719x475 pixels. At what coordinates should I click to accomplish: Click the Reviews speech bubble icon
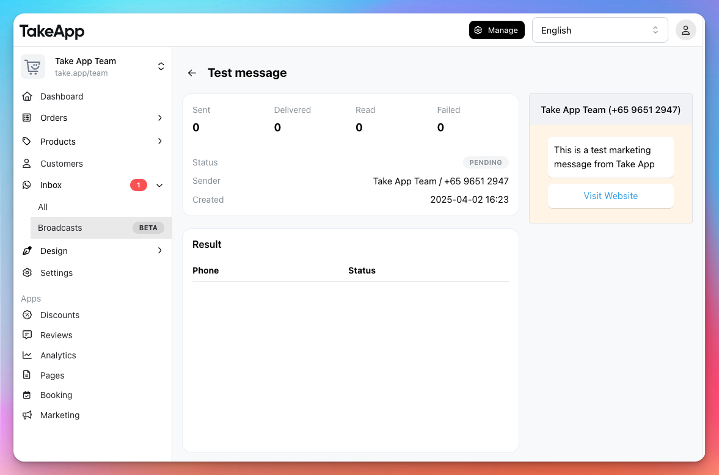(x=27, y=335)
